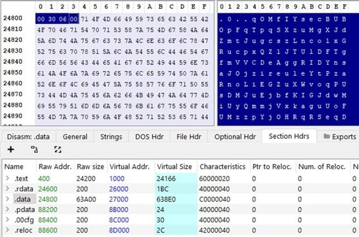Select the .rdata section name
The width and height of the screenshot is (359, 237).
[24, 189]
